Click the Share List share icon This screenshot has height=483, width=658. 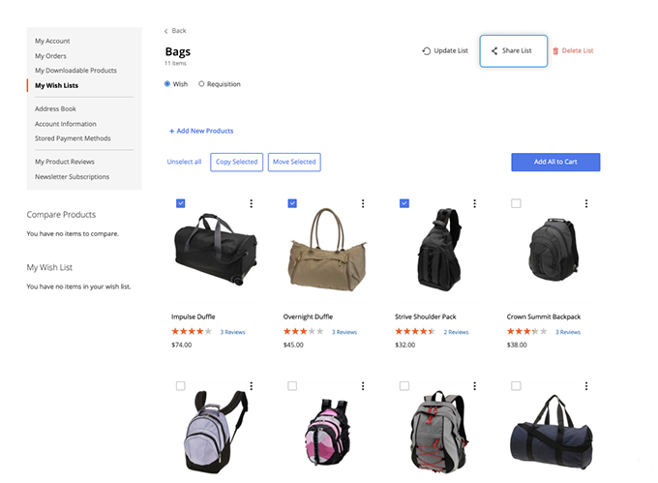(494, 51)
